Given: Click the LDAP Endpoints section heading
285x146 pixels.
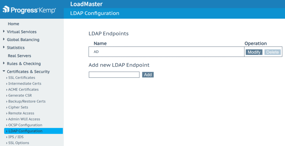Looking at the screenshot, I should pos(109,34).
